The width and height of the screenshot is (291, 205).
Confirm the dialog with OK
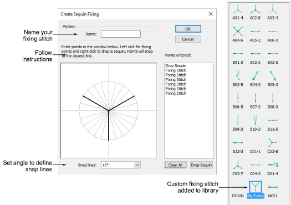pos(188,29)
